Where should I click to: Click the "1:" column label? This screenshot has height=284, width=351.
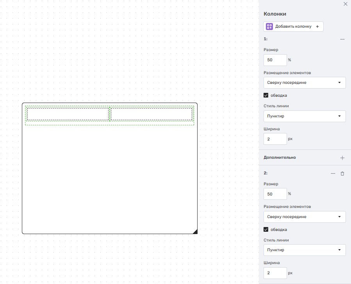pos(265,39)
